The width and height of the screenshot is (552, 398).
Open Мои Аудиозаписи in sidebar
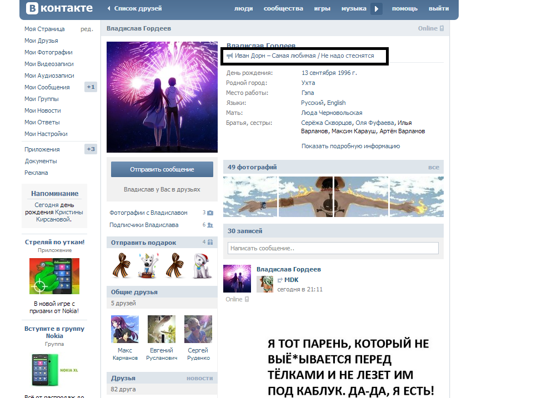[49, 75]
